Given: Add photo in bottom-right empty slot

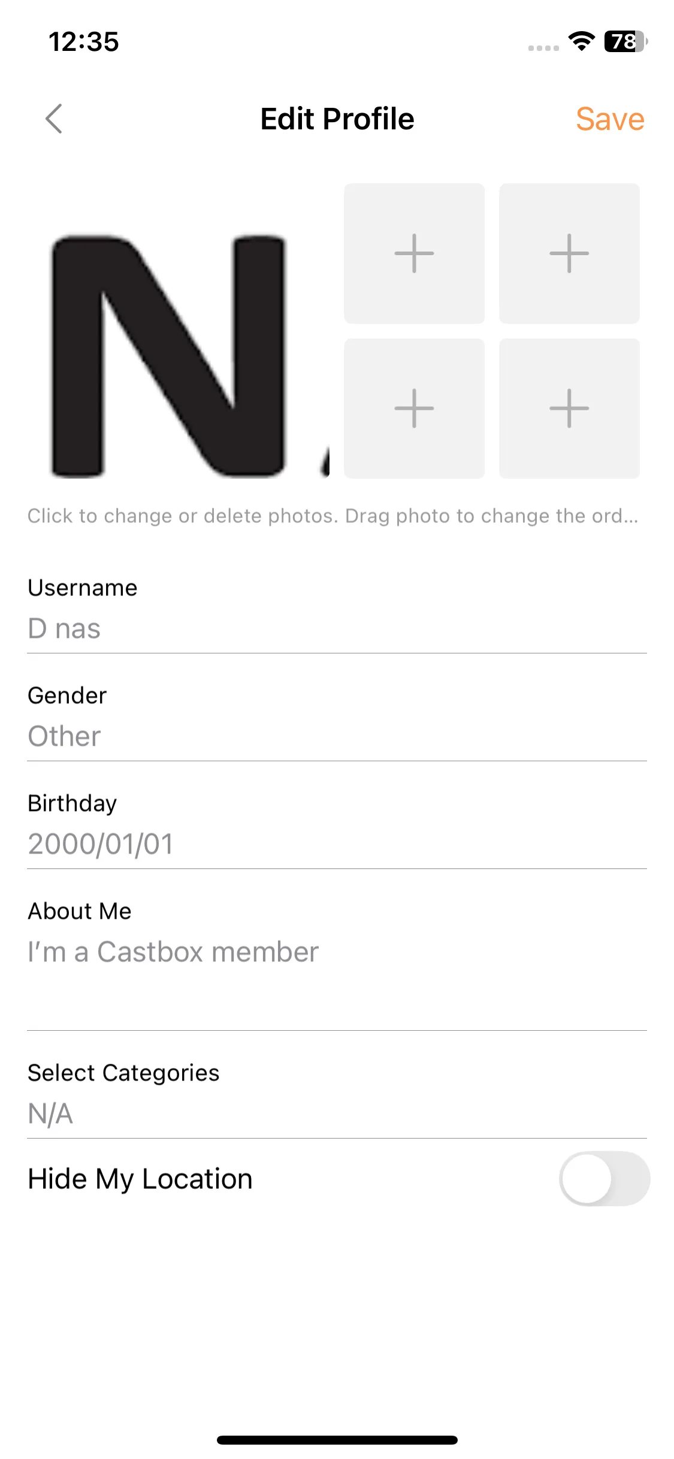Looking at the screenshot, I should (569, 408).
